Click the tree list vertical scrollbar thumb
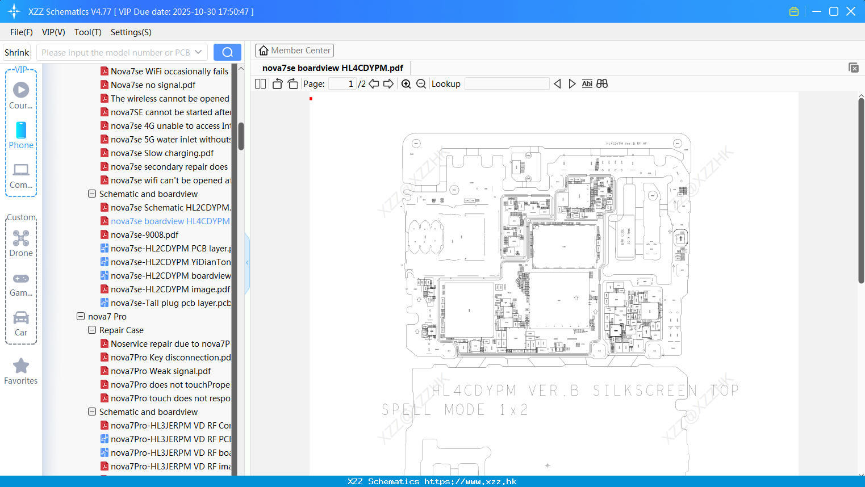Screen dimensions: 865x487 (241, 136)
